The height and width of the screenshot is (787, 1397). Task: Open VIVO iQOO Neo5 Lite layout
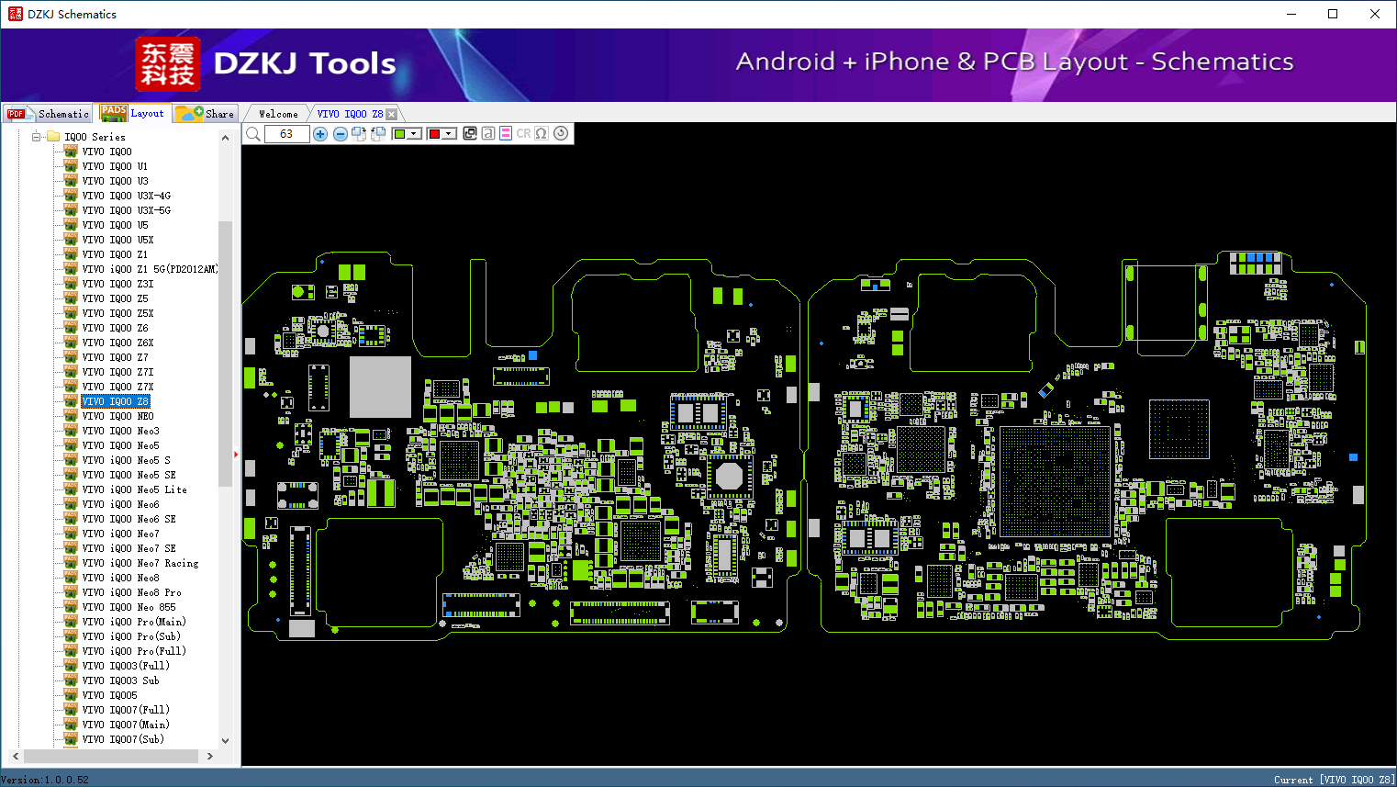click(x=135, y=489)
